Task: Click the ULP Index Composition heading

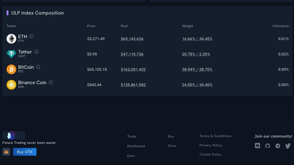Action: pos(38,13)
